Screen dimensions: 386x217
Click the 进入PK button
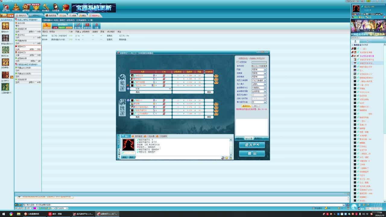pos(252,145)
